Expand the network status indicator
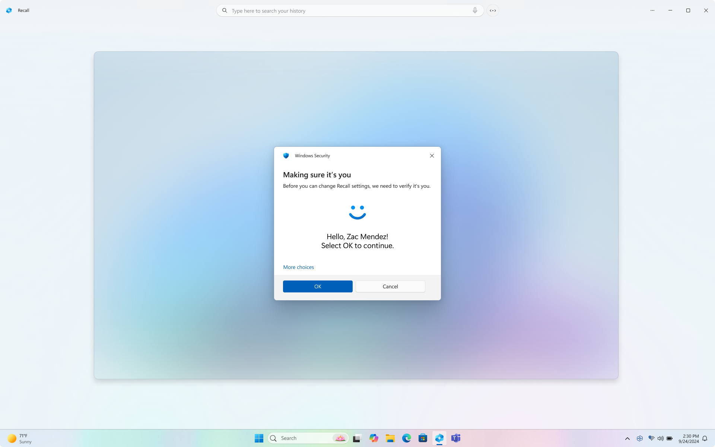Viewport: 715px width, 447px height. point(652,438)
